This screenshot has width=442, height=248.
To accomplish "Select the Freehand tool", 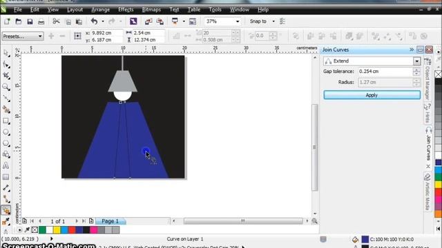I will (x=6, y=98).
